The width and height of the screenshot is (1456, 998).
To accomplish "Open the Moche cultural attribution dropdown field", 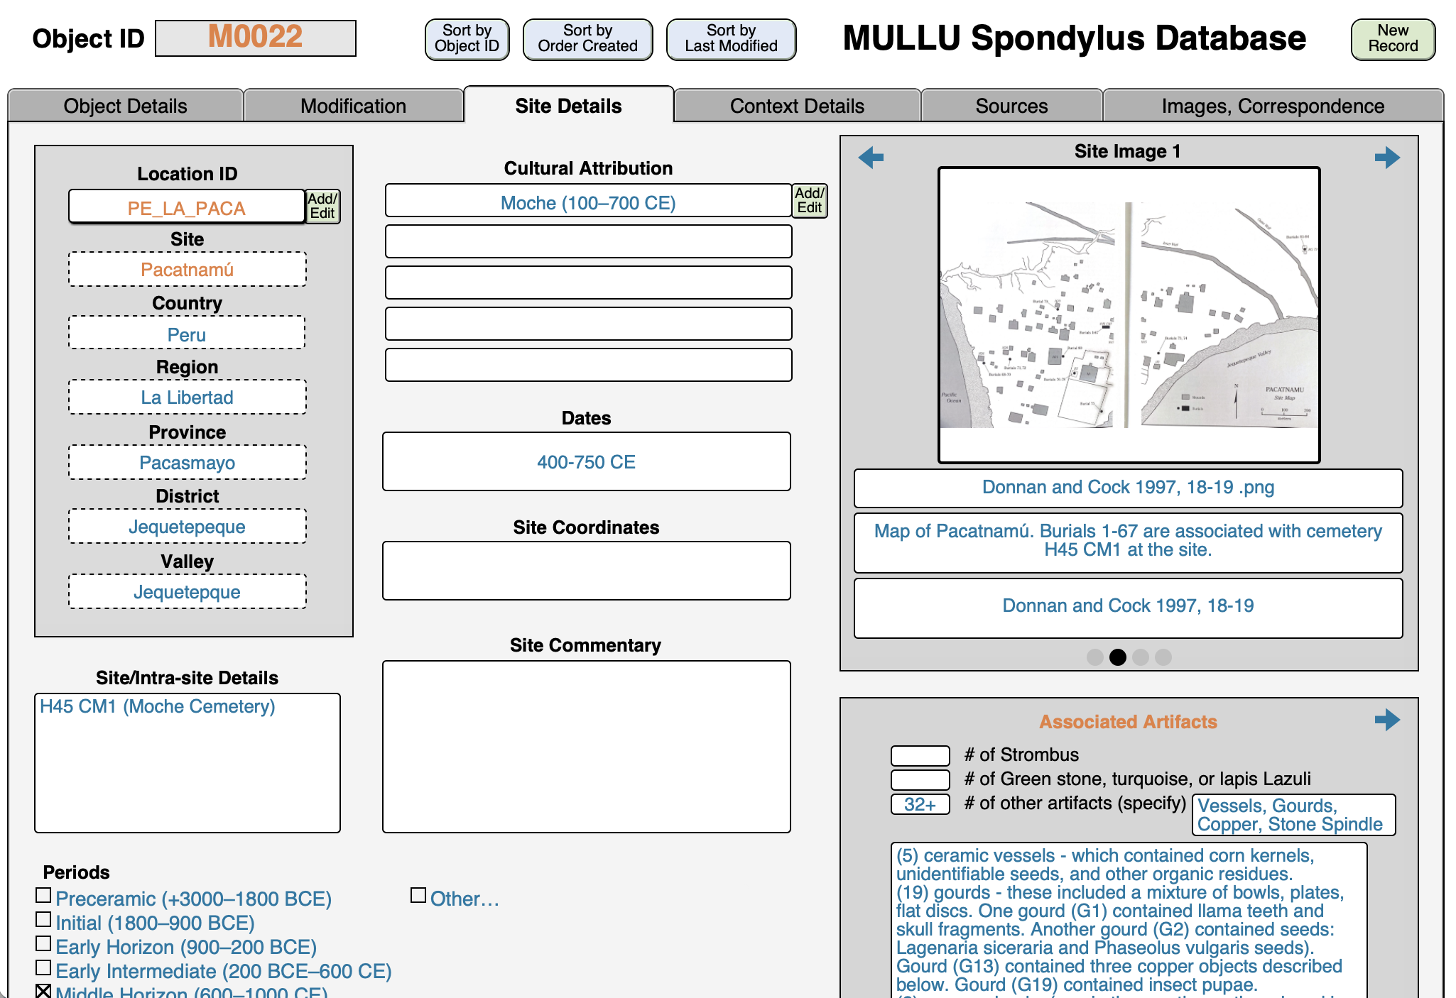I will pyautogui.click(x=588, y=202).
